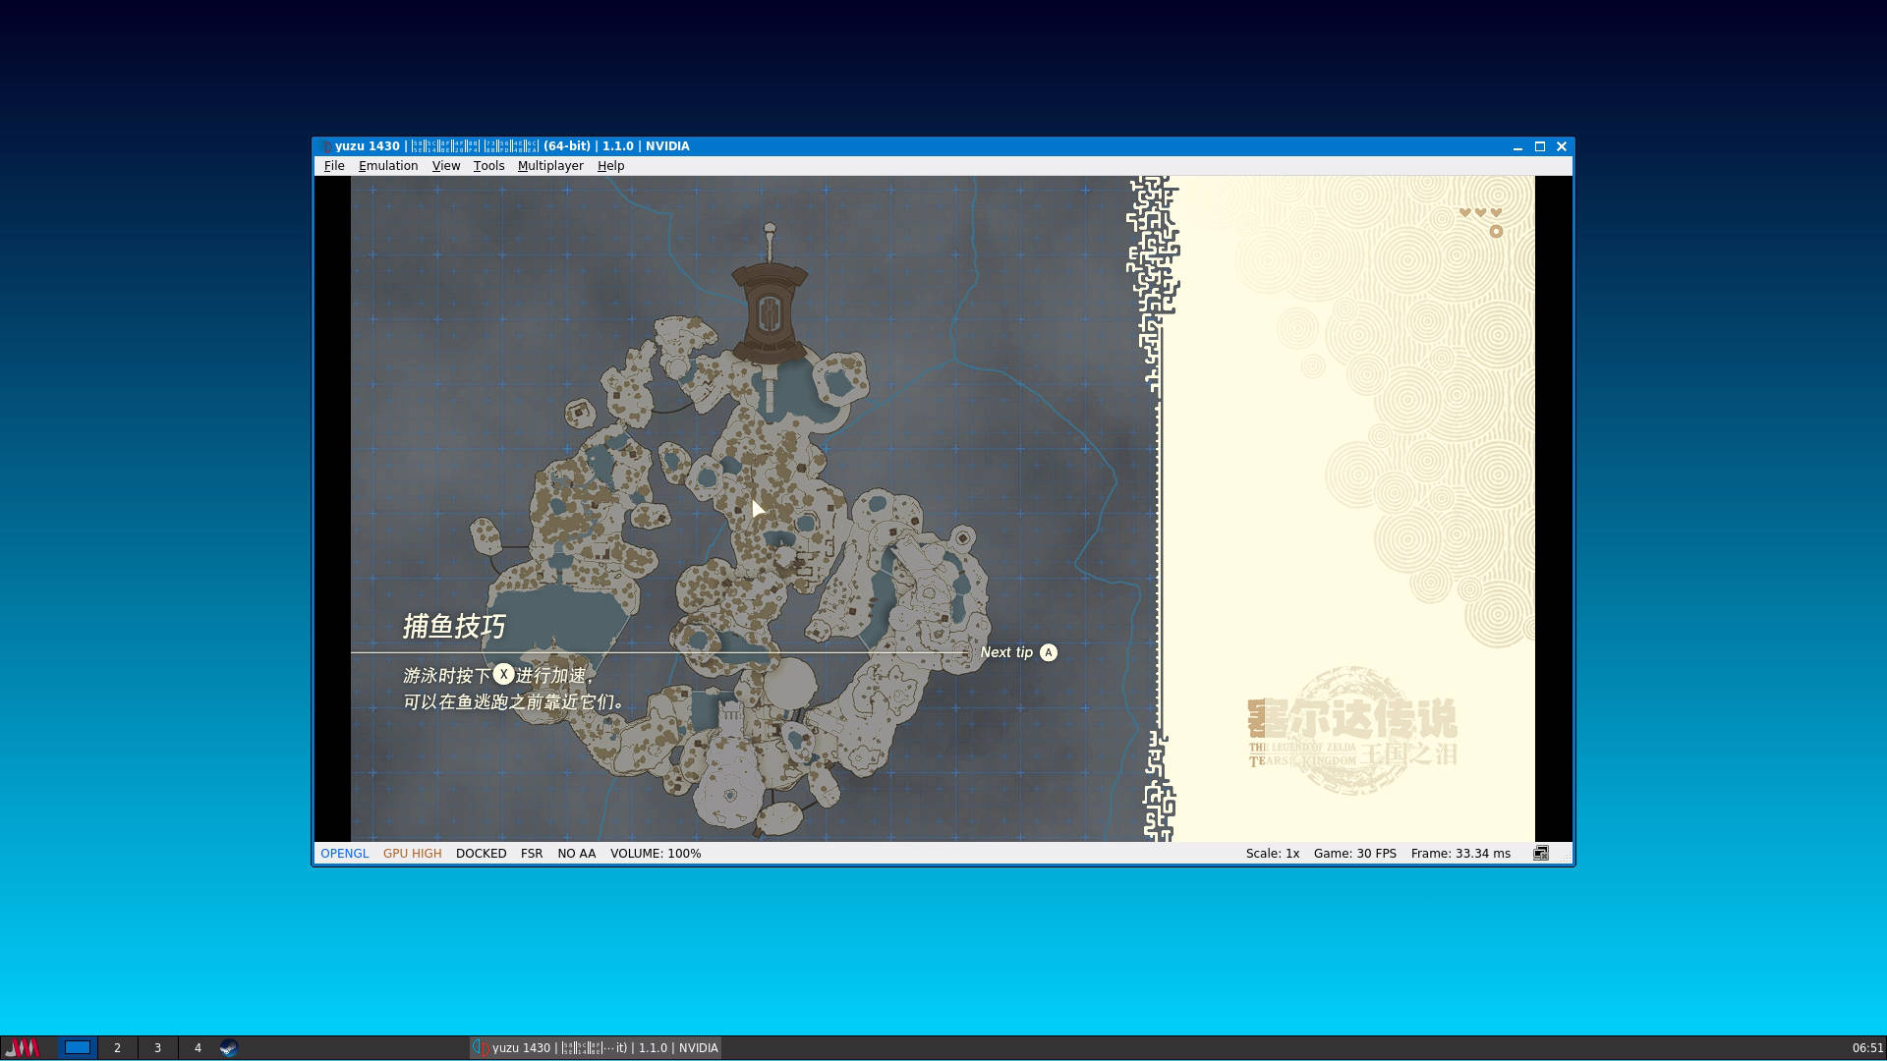This screenshot has height=1061, width=1887.
Task: Switch to virtual desktop 3
Action: (x=157, y=1047)
